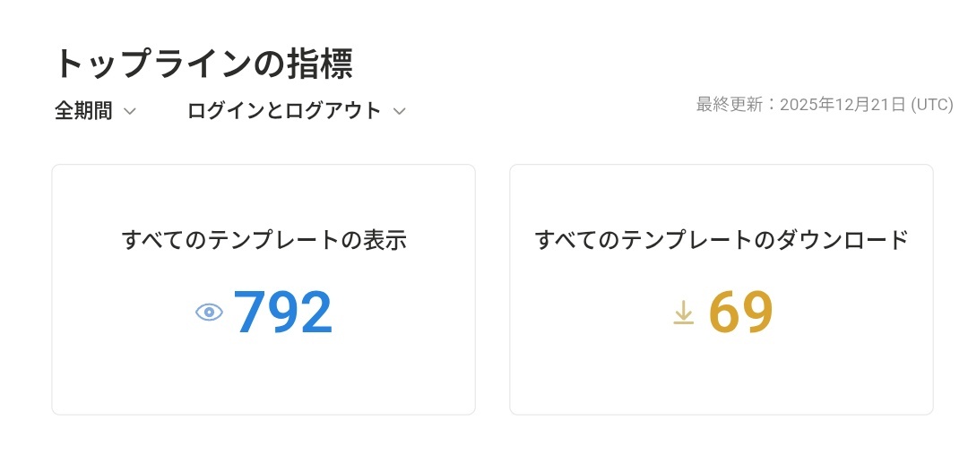968x463 pixels.
Task: Open the 全期間 time range dropdown
Action: tap(83, 111)
